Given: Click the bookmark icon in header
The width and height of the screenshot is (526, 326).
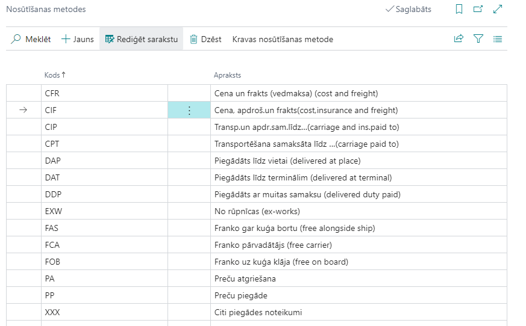Looking at the screenshot, I should coord(459,9).
